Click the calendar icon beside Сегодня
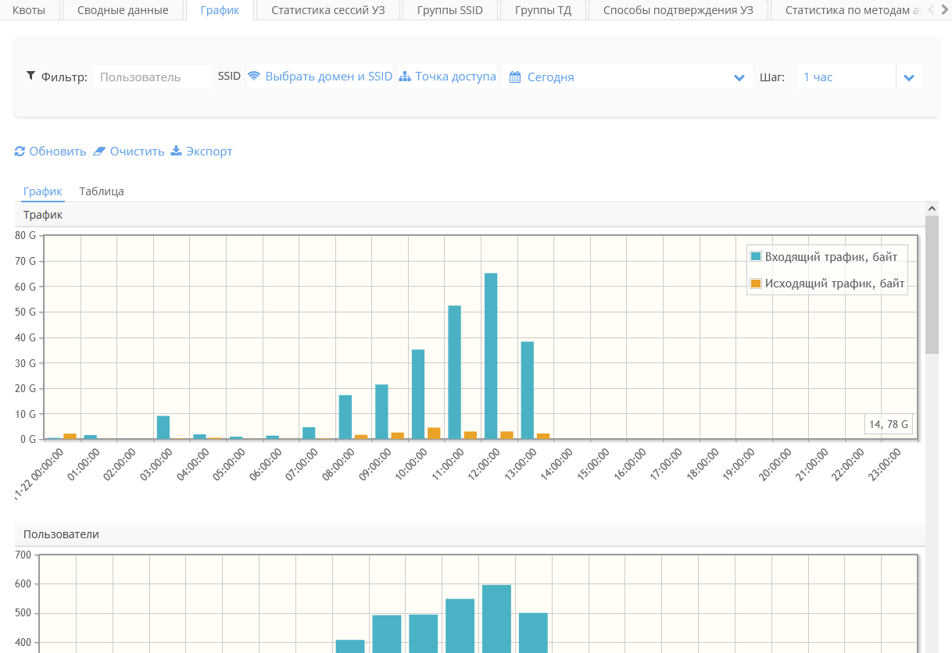This screenshot has height=653, width=952. 515,77
